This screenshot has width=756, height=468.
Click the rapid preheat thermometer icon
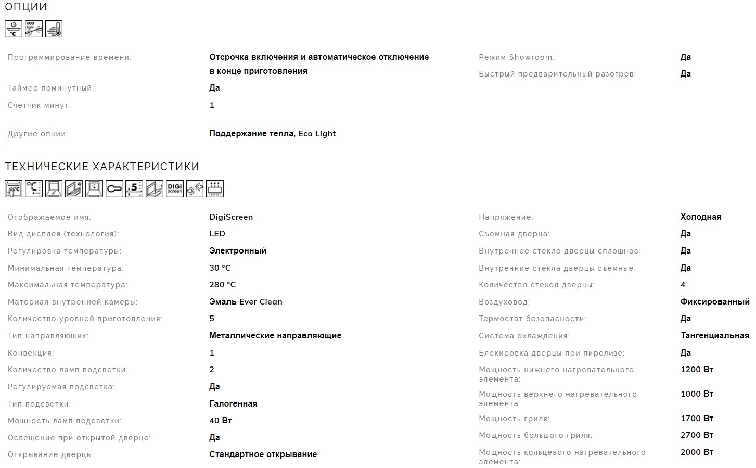pos(54,29)
